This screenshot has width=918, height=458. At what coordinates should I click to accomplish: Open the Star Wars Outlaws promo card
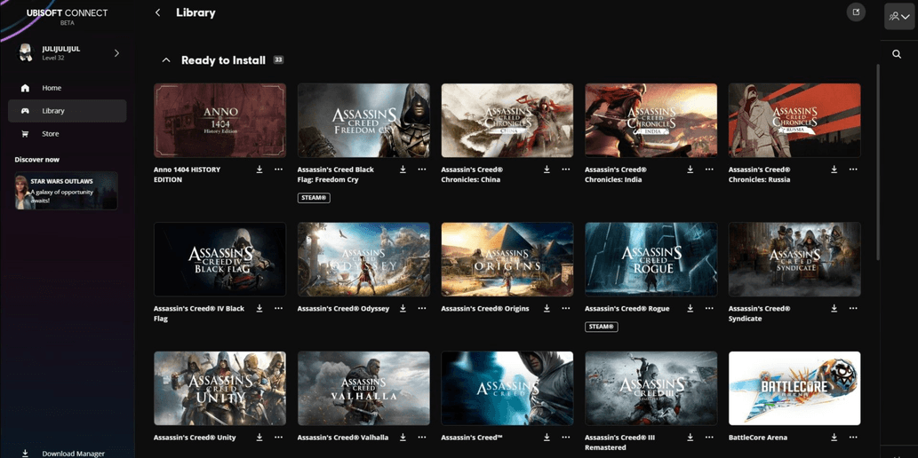click(x=66, y=191)
